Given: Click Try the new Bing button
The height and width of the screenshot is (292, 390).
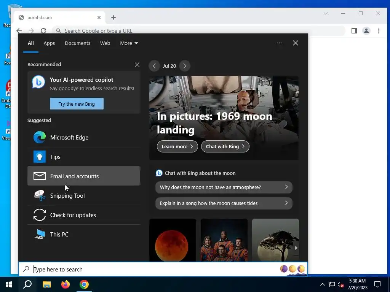Looking at the screenshot, I should click(x=77, y=103).
